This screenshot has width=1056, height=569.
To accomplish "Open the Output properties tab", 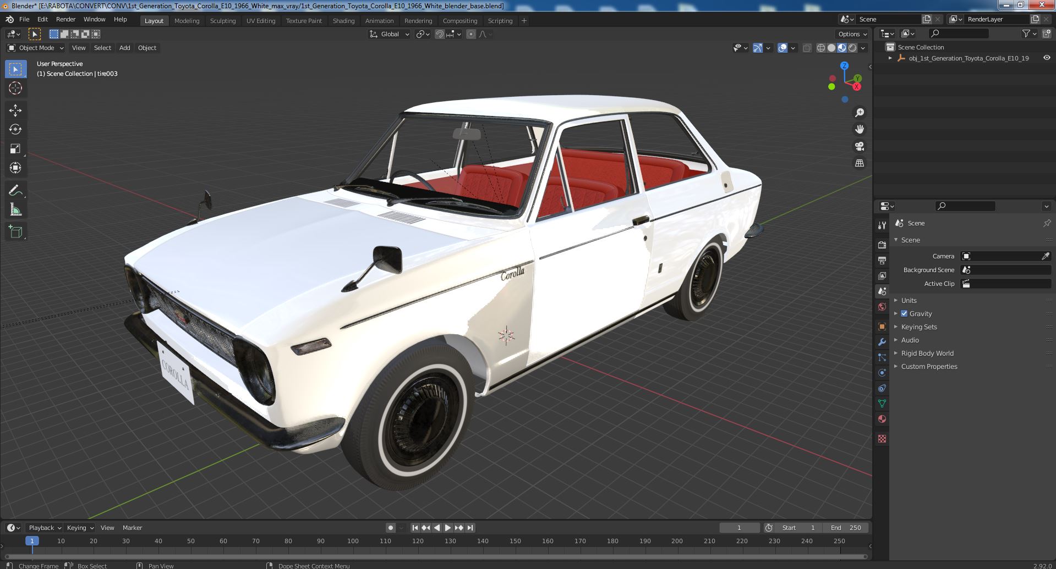I will click(882, 260).
